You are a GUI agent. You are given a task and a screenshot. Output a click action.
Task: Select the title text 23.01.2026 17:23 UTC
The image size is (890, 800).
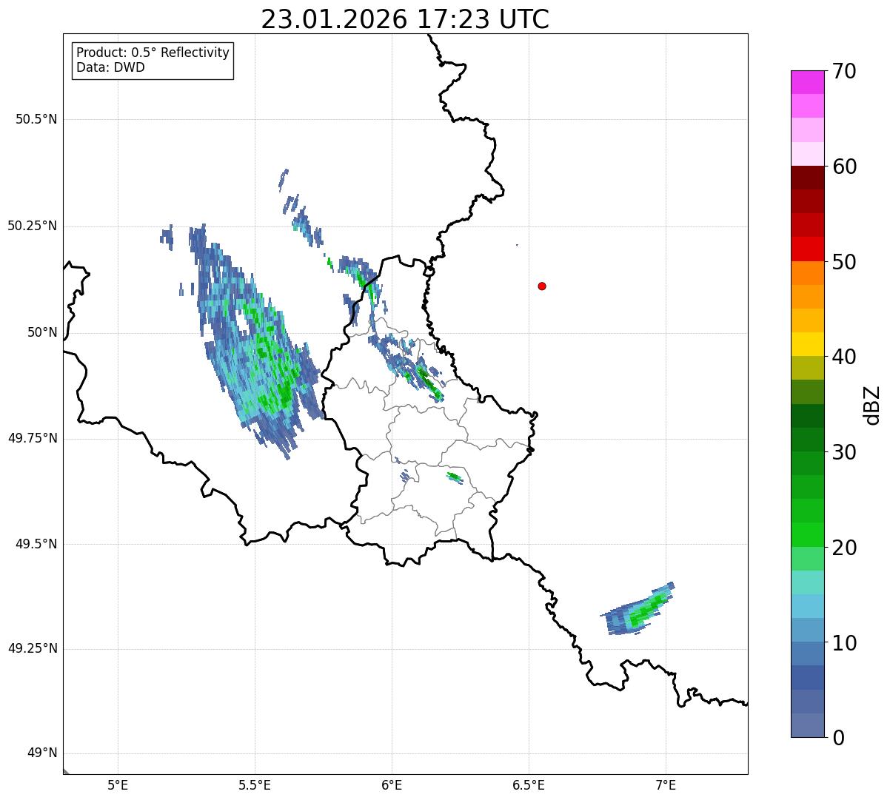[x=405, y=19]
